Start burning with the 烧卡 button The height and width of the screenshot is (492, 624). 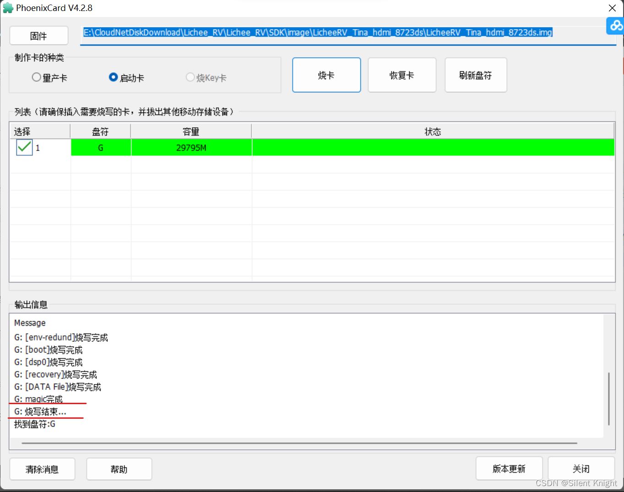[x=326, y=75]
